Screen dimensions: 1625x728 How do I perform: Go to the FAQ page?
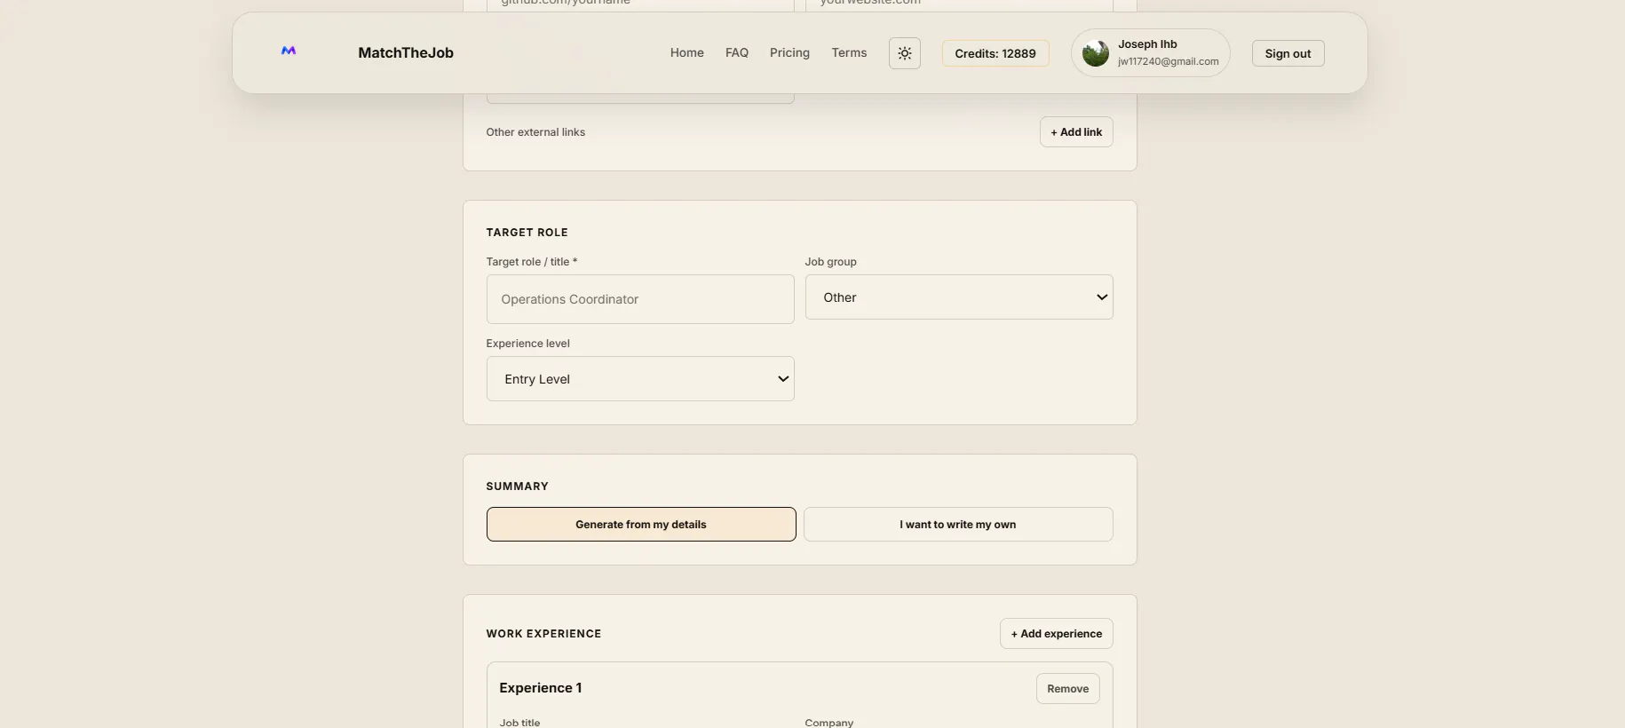click(737, 53)
